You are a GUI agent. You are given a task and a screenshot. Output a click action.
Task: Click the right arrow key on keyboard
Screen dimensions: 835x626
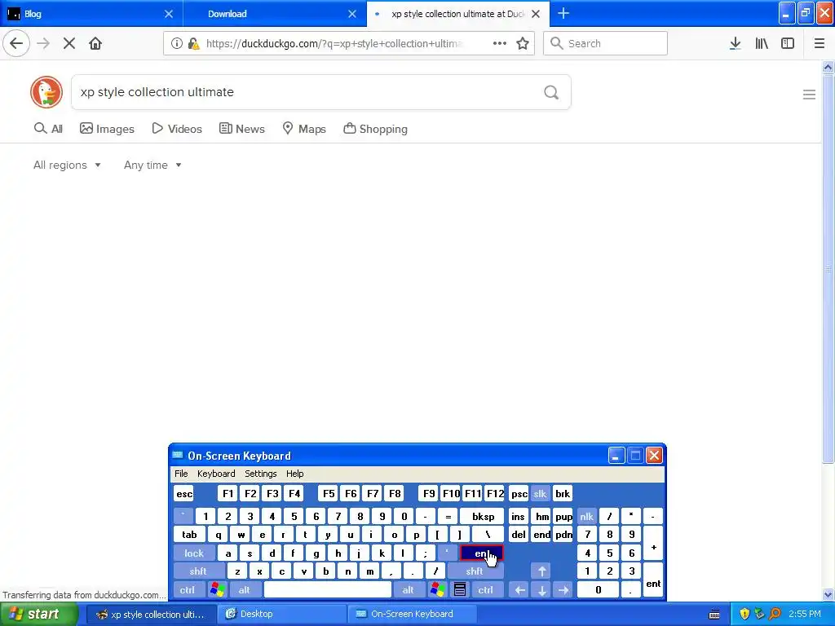click(x=563, y=590)
